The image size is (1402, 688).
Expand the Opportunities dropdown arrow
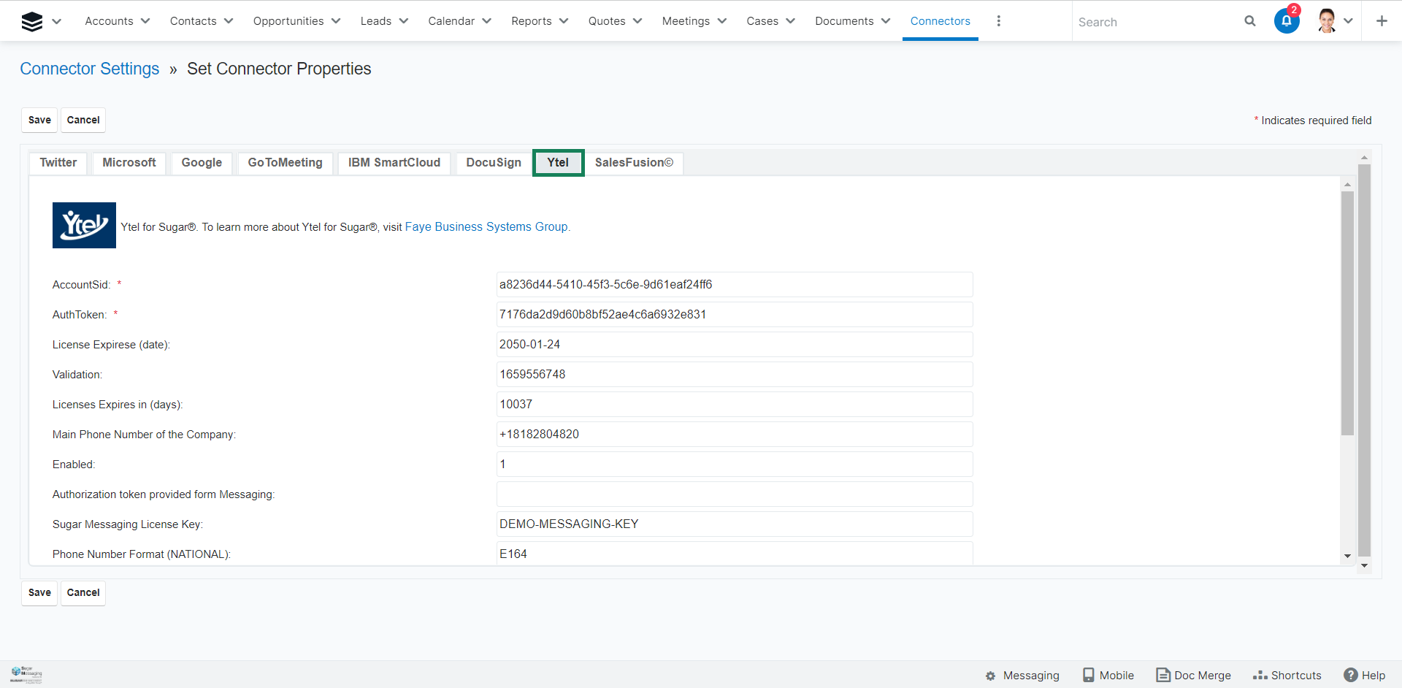(336, 21)
